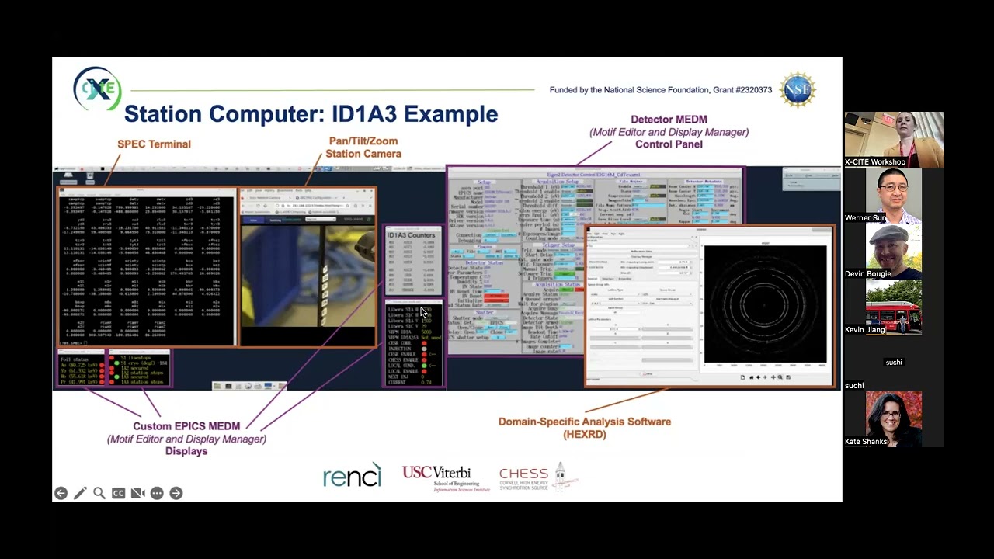This screenshot has height=559, width=994.
Task: Open the X-CITE Workshop video tile
Action: 894,140
